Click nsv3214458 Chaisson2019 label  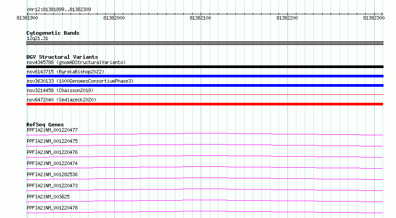click(x=60, y=90)
